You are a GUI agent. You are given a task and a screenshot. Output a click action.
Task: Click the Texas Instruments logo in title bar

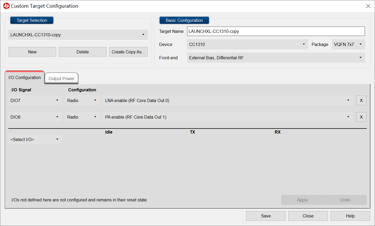tap(6, 6)
